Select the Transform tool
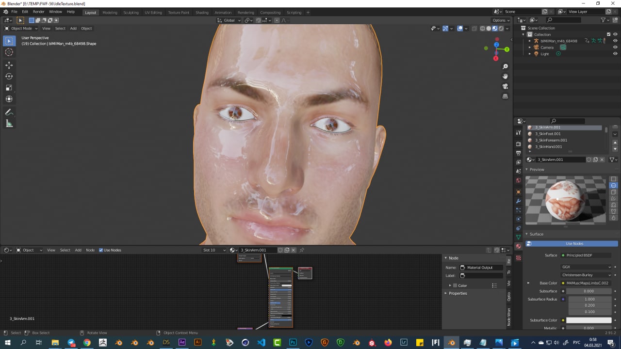The height and width of the screenshot is (349, 621). click(x=9, y=99)
